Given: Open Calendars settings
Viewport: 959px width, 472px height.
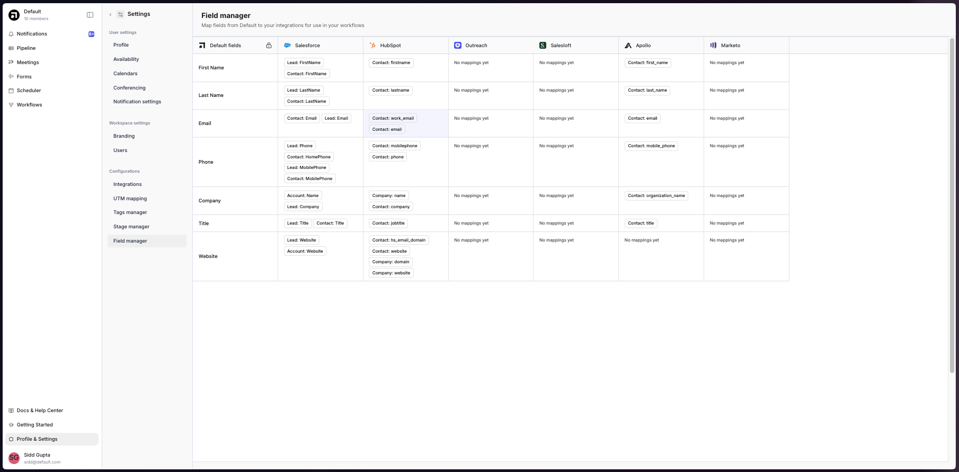Looking at the screenshot, I should (x=125, y=74).
